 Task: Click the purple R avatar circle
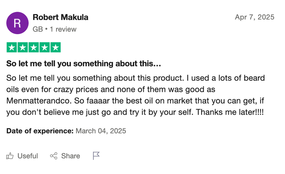point(17,23)
